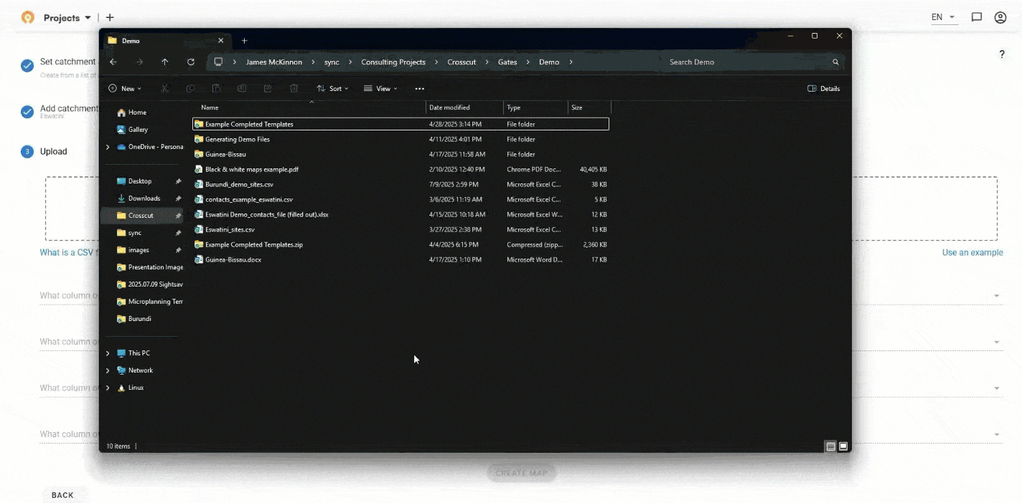Screen dimensions: 1022x503
Task: Select the Generating Demo Files folder
Action: tap(400, 139)
